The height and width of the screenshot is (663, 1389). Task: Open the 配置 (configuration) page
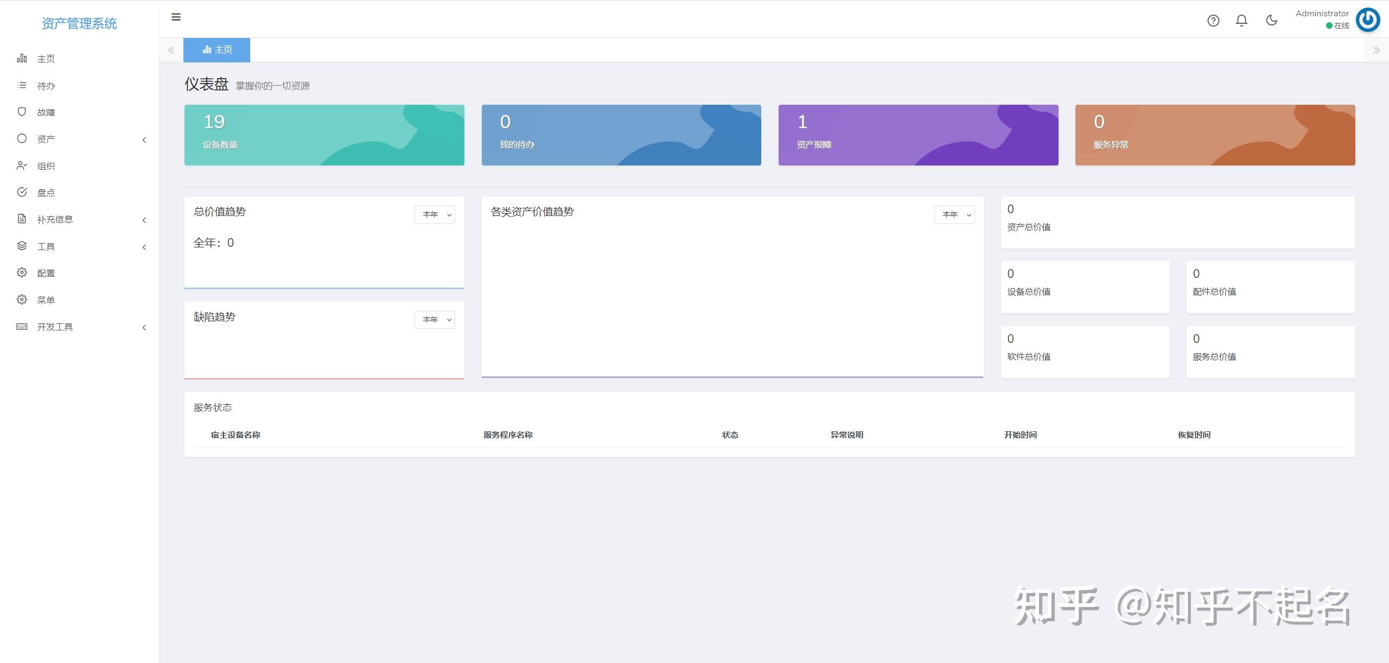pos(46,272)
